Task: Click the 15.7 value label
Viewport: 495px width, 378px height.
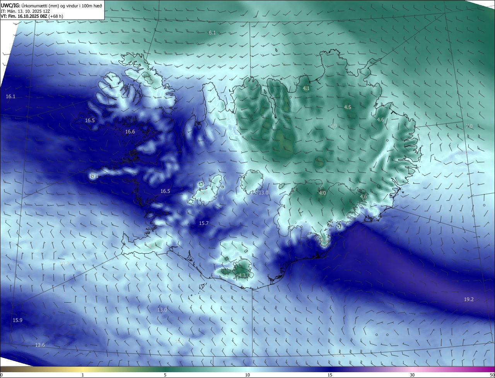Action: [x=204, y=223]
